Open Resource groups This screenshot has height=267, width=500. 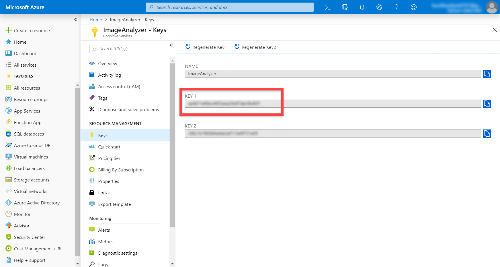coord(27,99)
